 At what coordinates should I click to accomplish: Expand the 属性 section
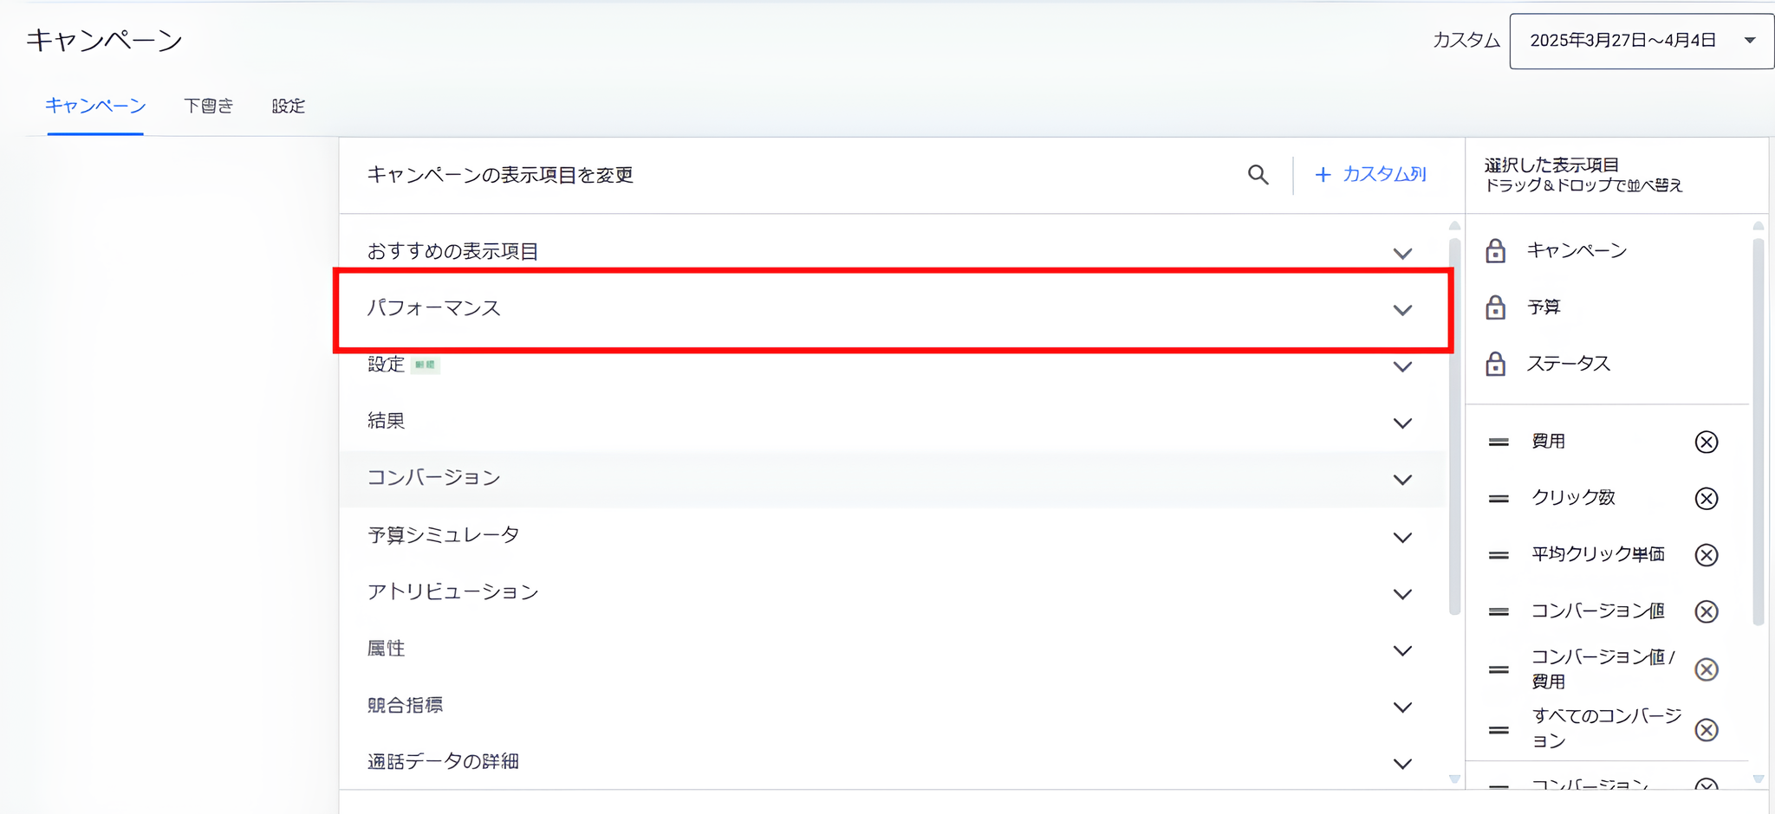click(1403, 650)
